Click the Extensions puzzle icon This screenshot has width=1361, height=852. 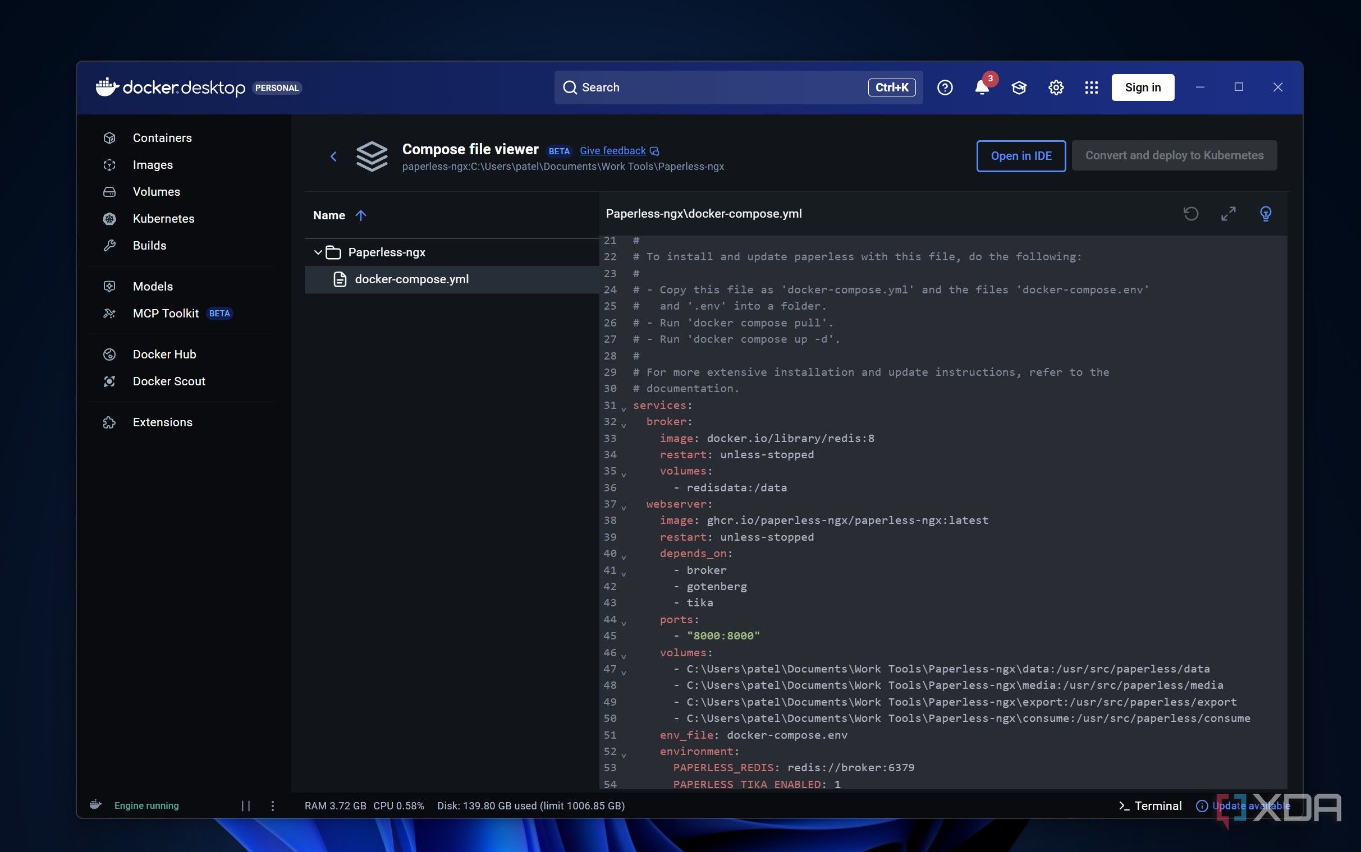109,422
